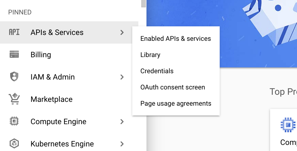This screenshot has width=297, height=151.
Task: Open the OAuth consent screen page
Action: click(173, 87)
